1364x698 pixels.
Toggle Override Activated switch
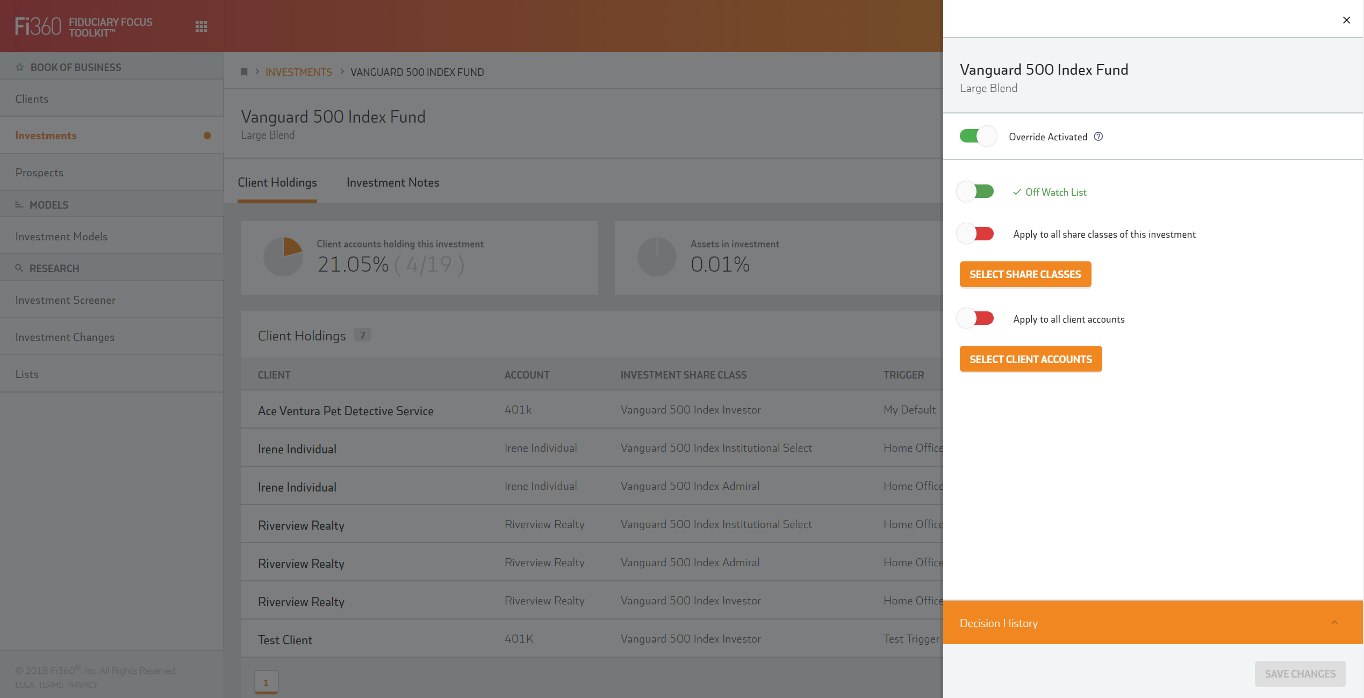pos(978,136)
